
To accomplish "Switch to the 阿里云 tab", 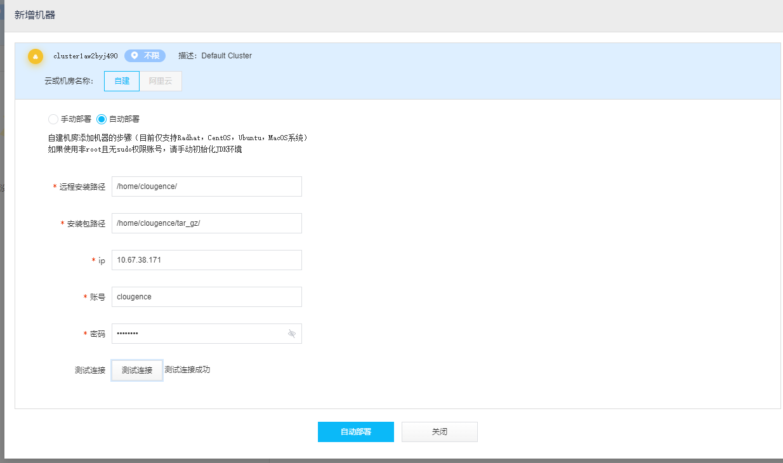I will (161, 81).
